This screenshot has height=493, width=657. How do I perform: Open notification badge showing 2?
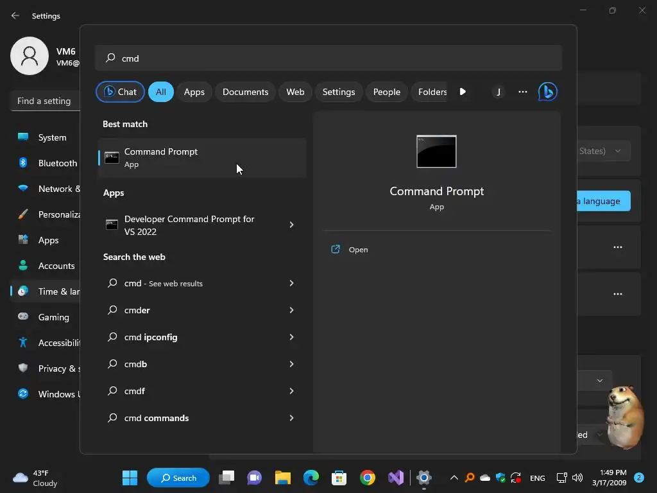[x=639, y=478]
